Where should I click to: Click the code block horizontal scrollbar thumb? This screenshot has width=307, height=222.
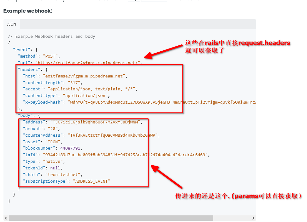[111, 218]
